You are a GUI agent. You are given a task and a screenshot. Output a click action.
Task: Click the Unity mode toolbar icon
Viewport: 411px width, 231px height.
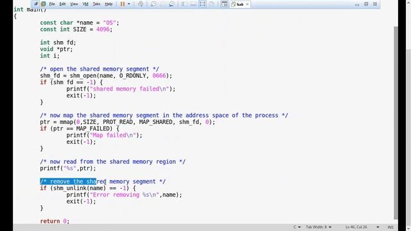tap(212, 4)
